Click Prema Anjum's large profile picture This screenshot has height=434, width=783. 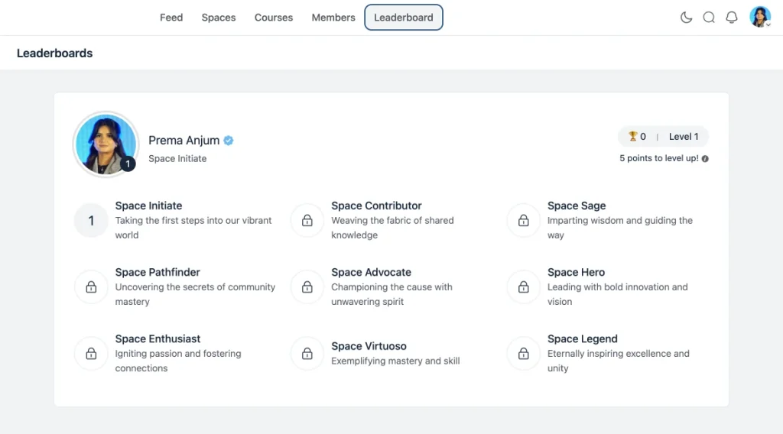(x=106, y=144)
